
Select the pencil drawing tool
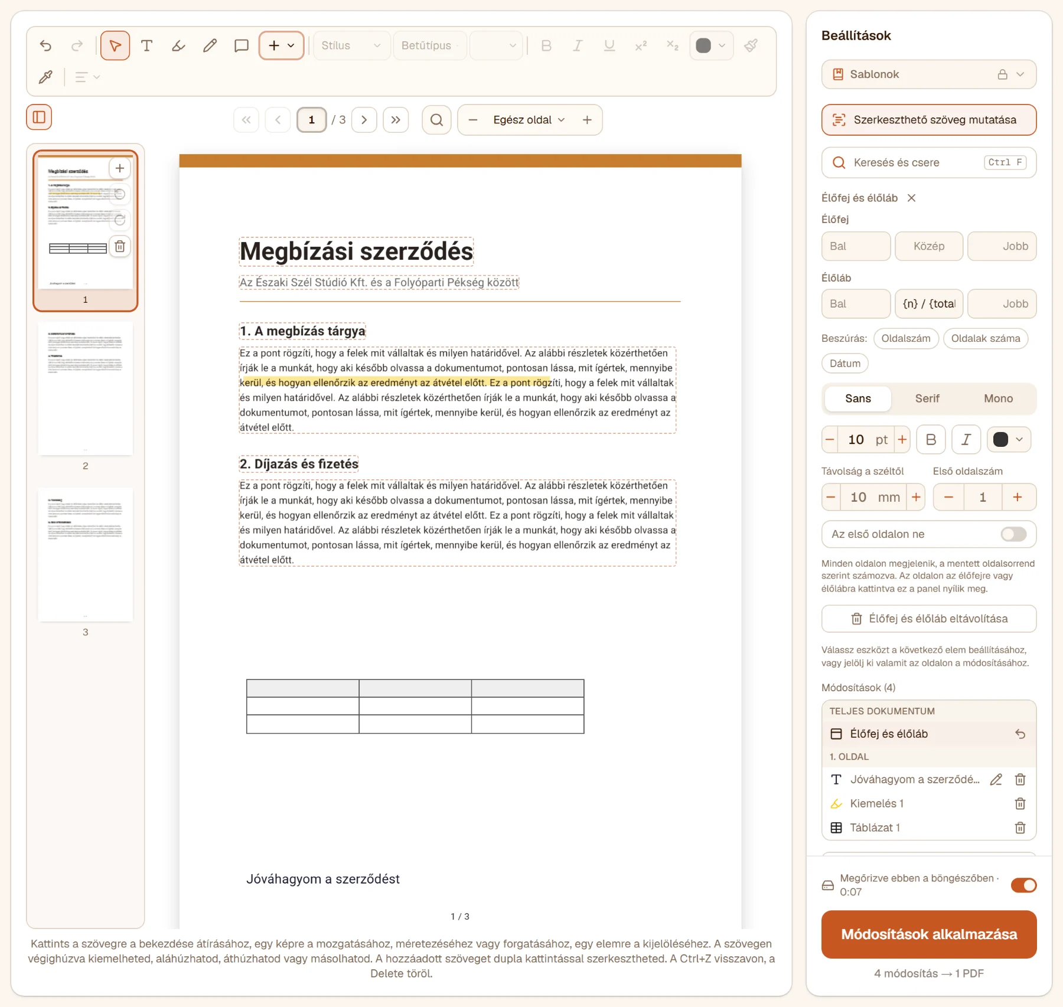(x=210, y=45)
